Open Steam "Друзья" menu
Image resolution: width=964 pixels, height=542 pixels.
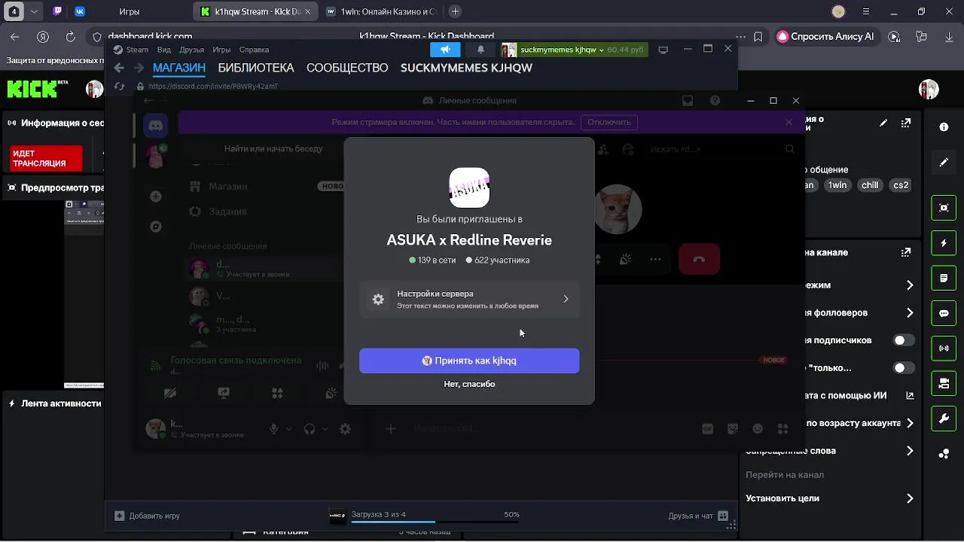tap(192, 50)
